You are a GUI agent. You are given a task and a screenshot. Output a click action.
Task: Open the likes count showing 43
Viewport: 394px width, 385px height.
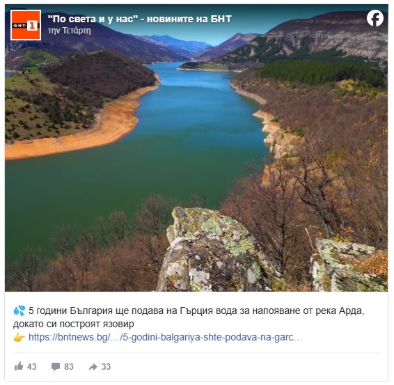coord(31,367)
